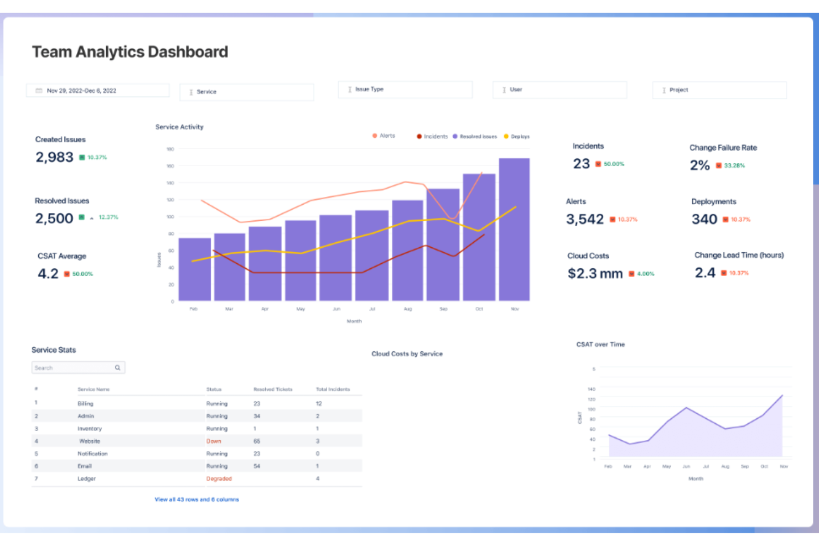The width and height of the screenshot is (819, 546).
Task: Toggle the Deploys series in the legend
Action: point(517,136)
